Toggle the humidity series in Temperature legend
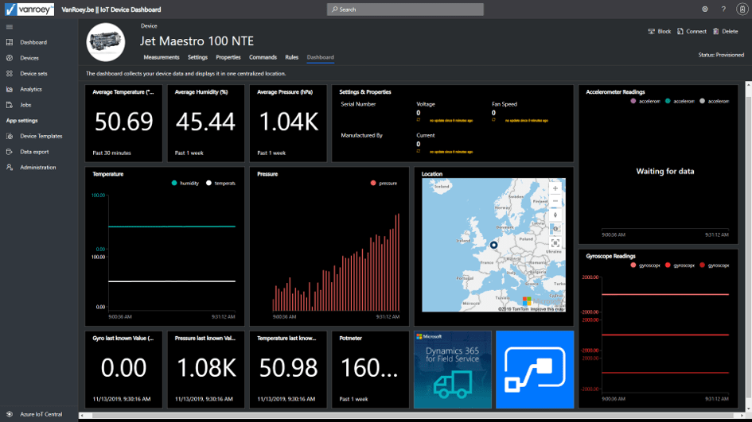 [174, 183]
